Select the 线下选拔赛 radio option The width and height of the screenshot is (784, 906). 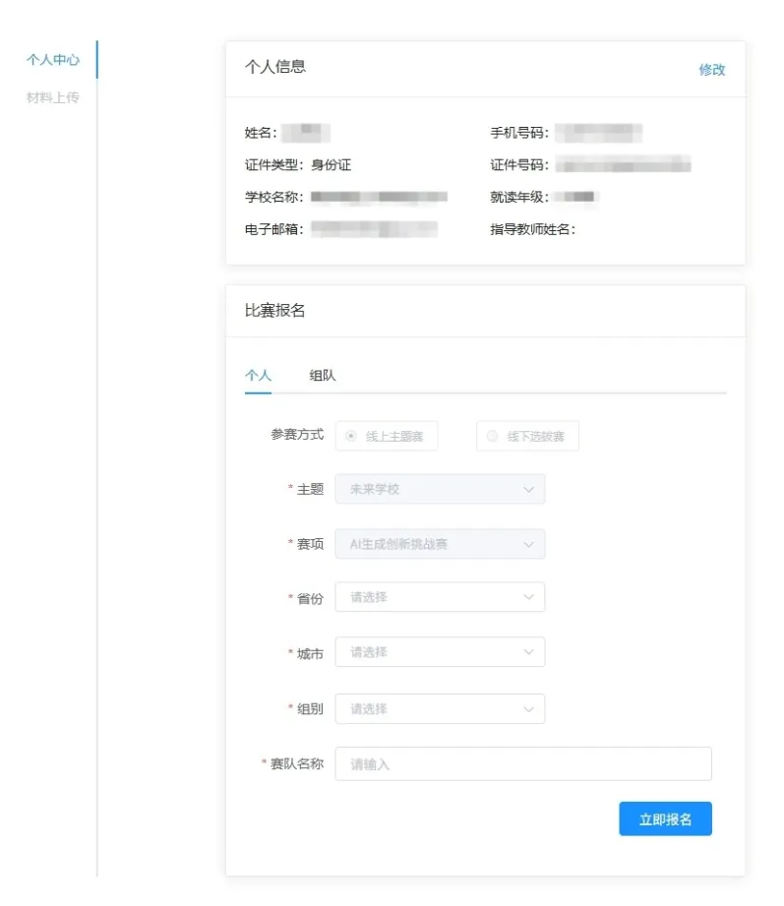click(493, 436)
